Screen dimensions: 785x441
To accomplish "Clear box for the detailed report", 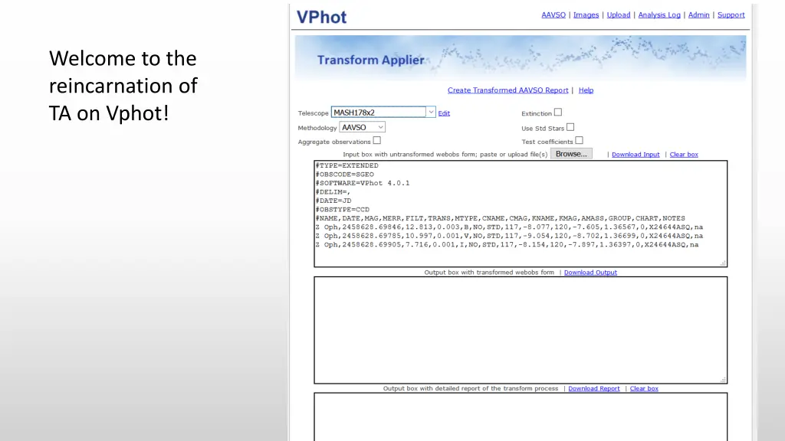I will pyautogui.click(x=644, y=388).
